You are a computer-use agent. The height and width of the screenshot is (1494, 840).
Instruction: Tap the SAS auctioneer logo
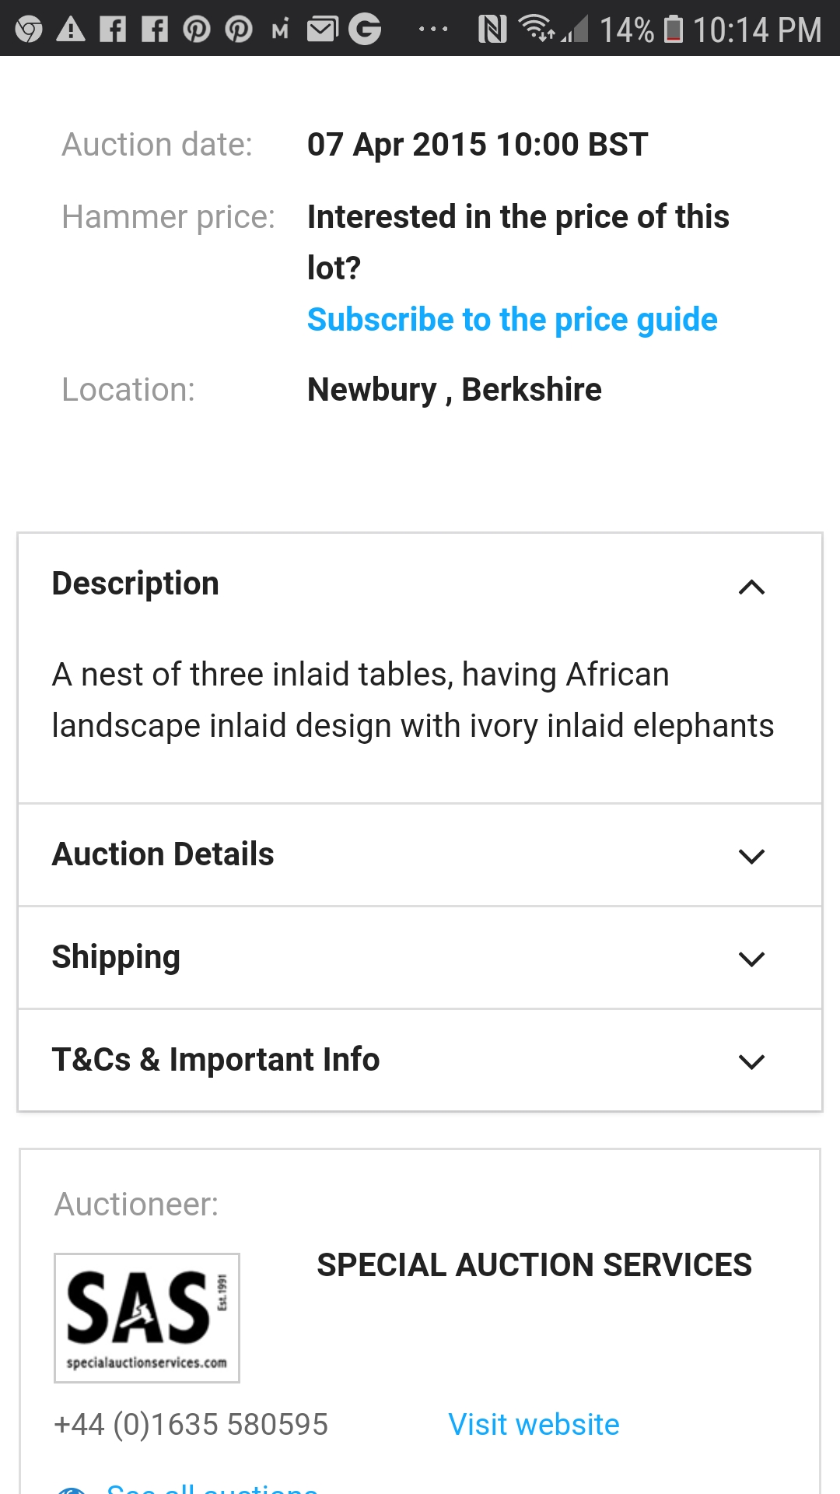[x=147, y=1317]
